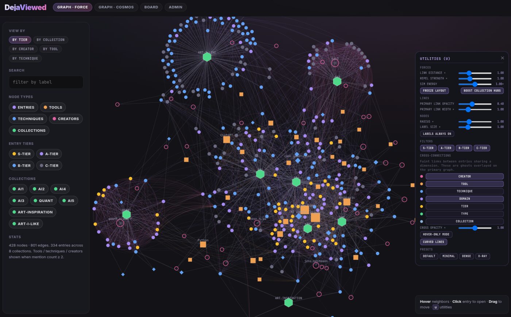Open the ADMIN section
Viewport: 511px width, 317px height.
tap(175, 7)
